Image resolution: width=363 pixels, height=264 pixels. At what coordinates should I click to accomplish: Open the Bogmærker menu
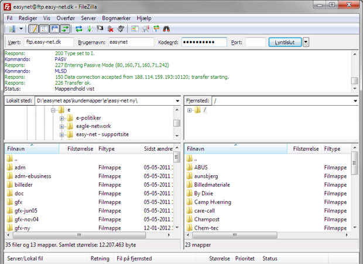click(x=116, y=18)
